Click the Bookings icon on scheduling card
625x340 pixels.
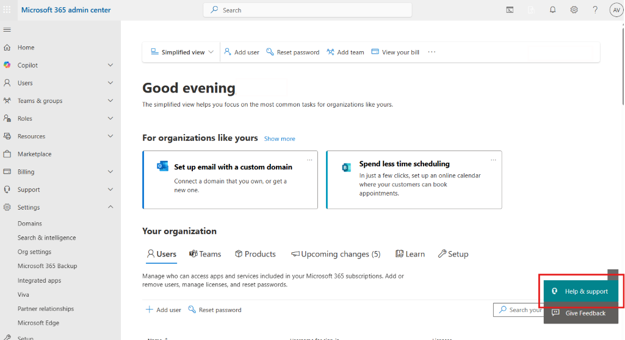(x=347, y=168)
